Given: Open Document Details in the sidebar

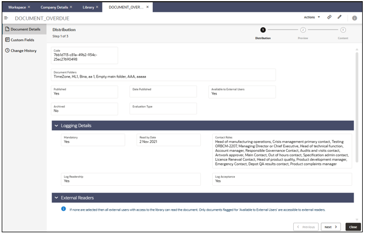Looking at the screenshot, I should tap(24, 29).
